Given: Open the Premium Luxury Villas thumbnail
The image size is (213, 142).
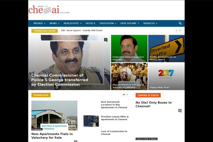Looking at the screenshot, I should (x=91, y=121).
